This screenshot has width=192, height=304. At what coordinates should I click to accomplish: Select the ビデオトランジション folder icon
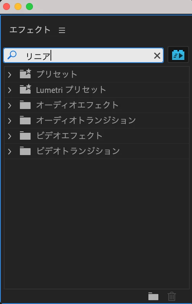25,151
